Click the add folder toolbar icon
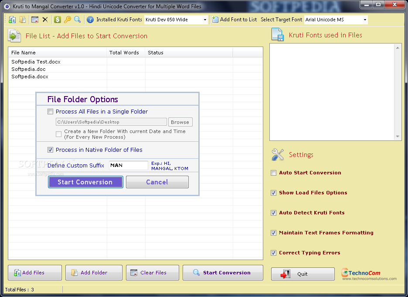 click(23, 20)
